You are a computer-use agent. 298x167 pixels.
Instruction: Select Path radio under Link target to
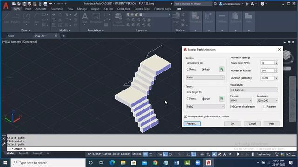coord(203,99)
